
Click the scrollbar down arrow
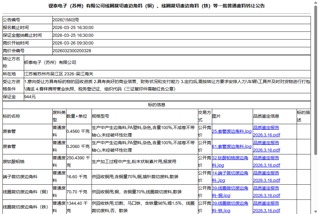pos(315,211)
